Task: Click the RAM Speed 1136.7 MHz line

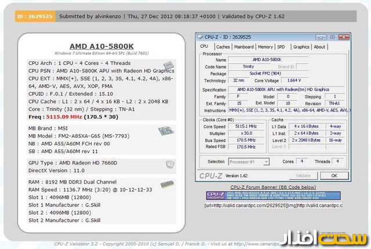Action: [x=90, y=190]
